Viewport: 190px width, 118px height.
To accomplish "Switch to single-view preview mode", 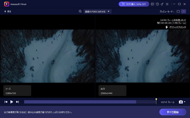I will pos(178,11).
